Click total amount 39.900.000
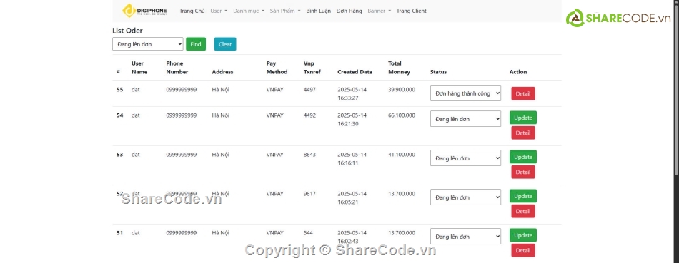Image resolution: width=679 pixels, height=263 pixels. [x=402, y=90]
